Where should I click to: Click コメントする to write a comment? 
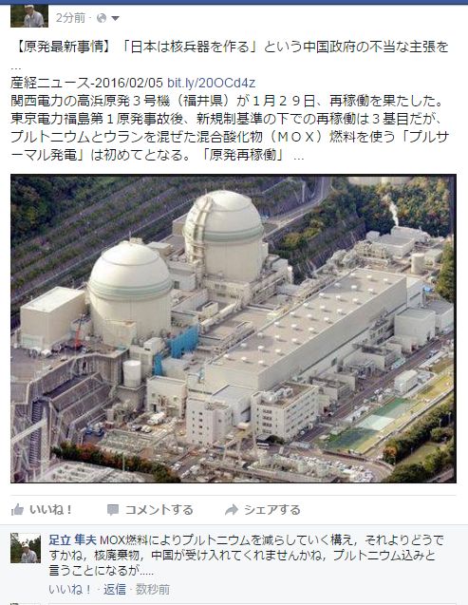pyautogui.click(x=159, y=510)
